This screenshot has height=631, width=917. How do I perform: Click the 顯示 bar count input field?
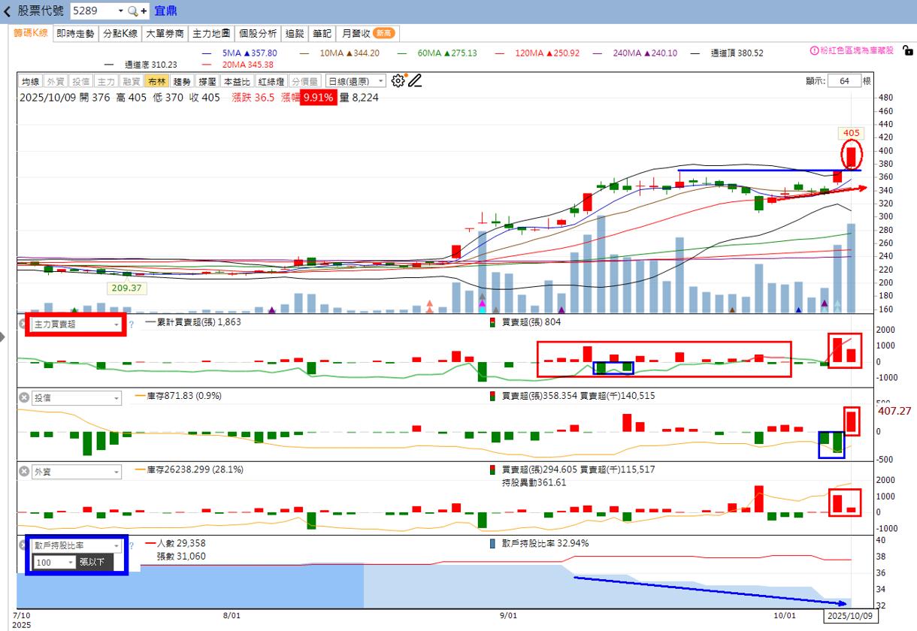843,81
